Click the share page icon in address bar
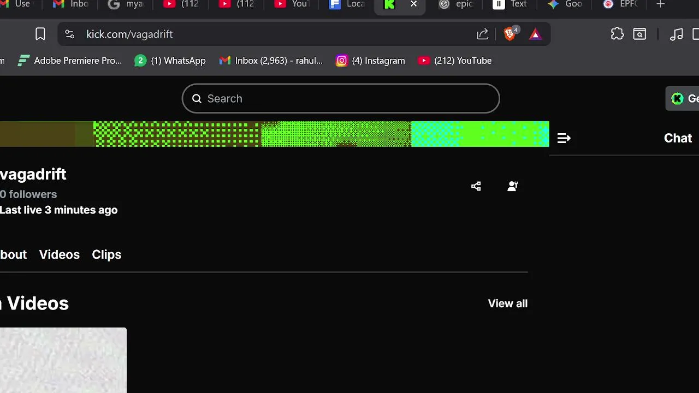 [482, 34]
